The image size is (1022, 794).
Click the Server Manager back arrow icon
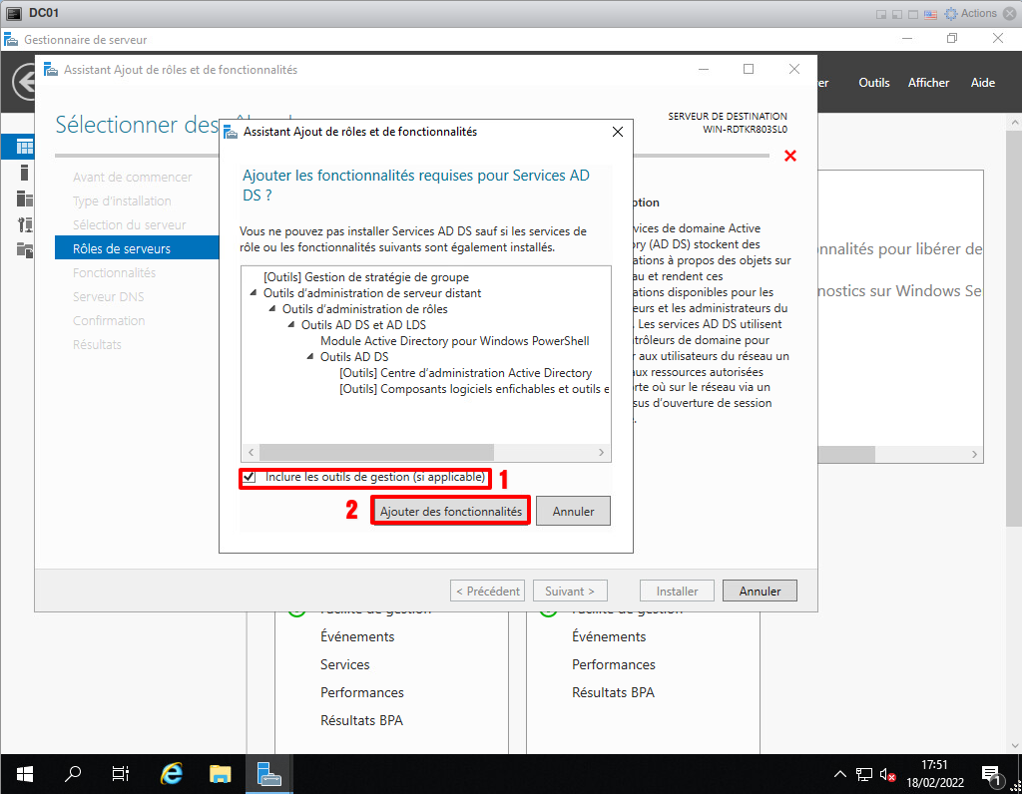(x=22, y=83)
